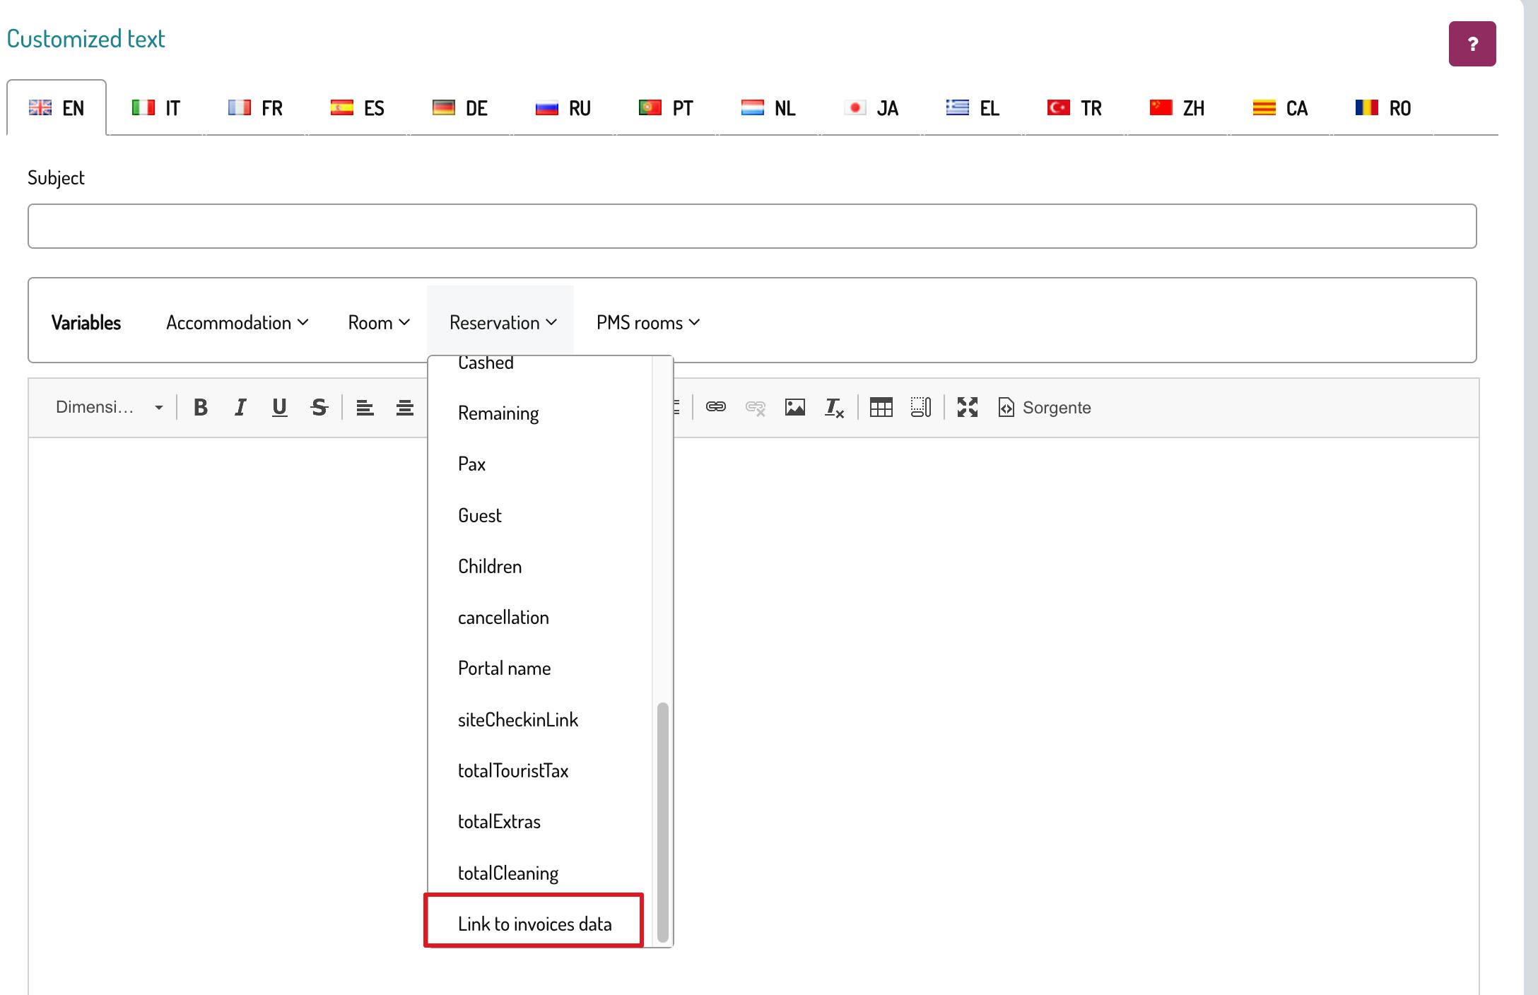Insert a hyperlink with link icon

pos(715,407)
